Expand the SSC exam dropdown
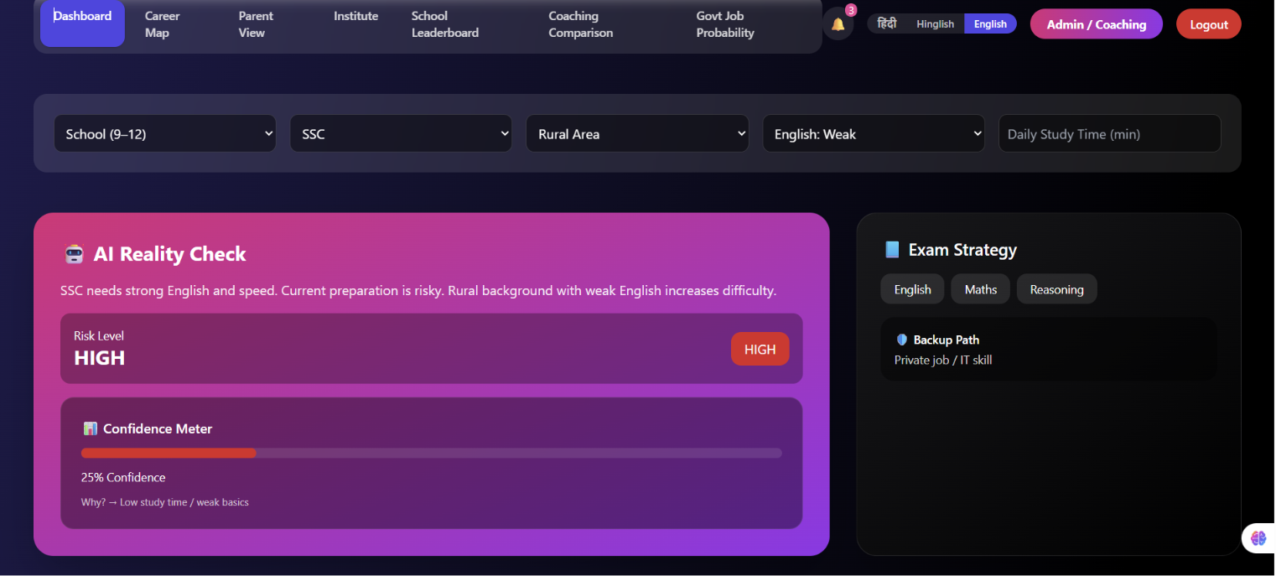The image size is (1276, 576). [401, 133]
